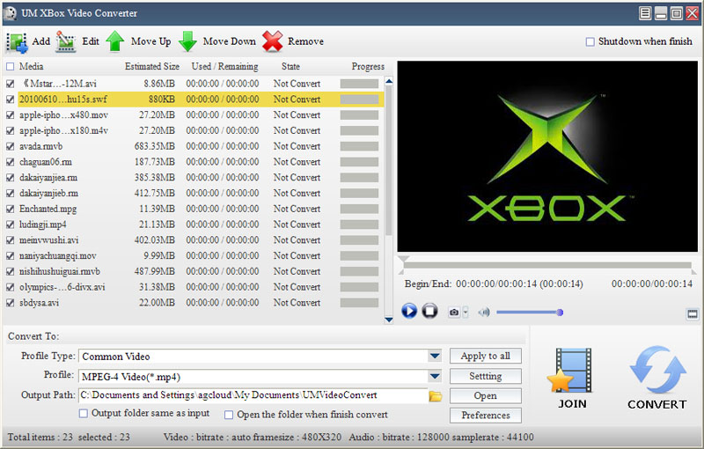Stop the preview playback
This screenshot has height=449, width=704.
pos(429,311)
